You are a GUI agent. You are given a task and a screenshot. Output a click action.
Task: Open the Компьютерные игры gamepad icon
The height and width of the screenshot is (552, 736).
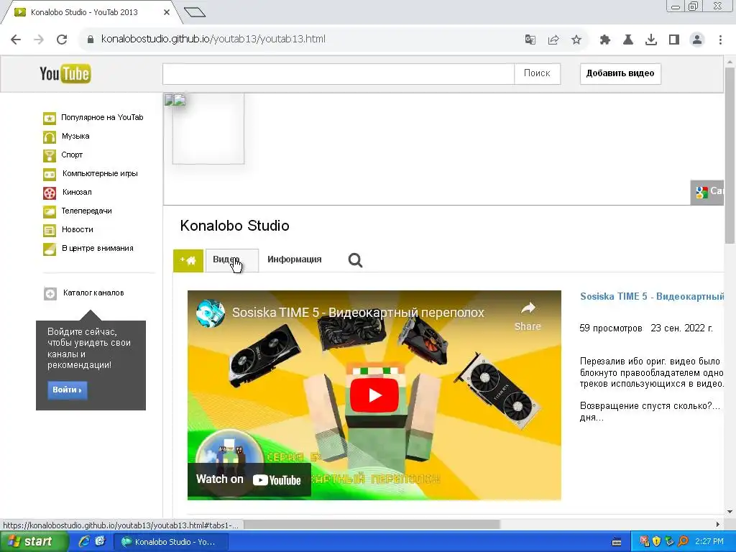[x=50, y=174]
